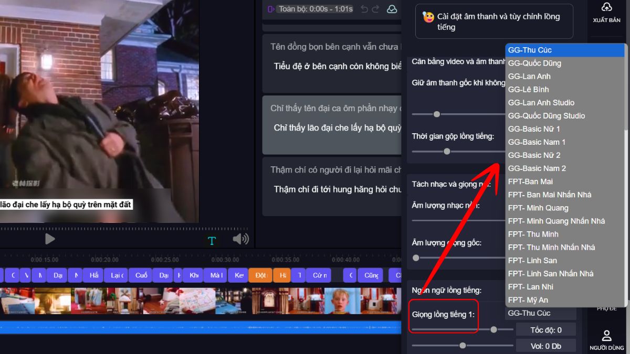Viewport: 630px width, 354px height.
Task: Click the dubbing volume slider handle
Action: (463, 345)
